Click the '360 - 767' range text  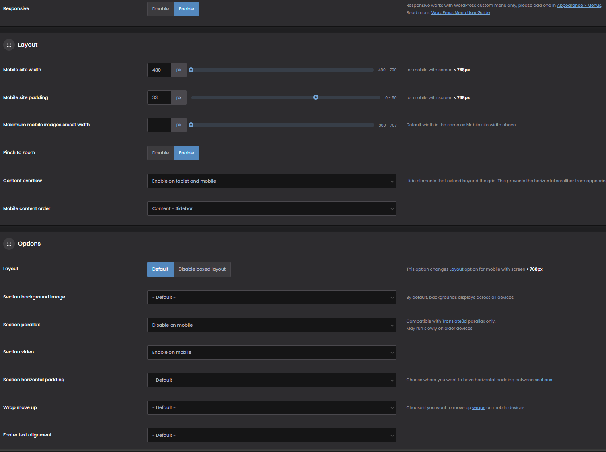pos(388,125)
